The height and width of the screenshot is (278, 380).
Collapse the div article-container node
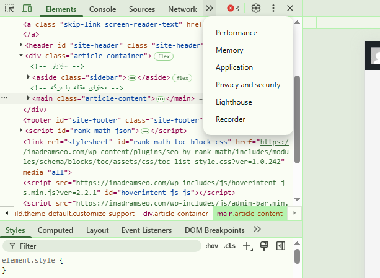21,55
